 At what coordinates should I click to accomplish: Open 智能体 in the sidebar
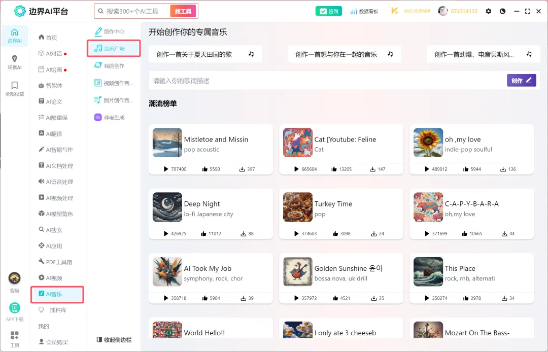50,86
